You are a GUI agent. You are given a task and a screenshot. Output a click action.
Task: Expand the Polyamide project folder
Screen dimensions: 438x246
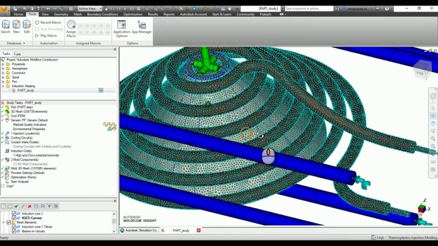coord(3,64)
